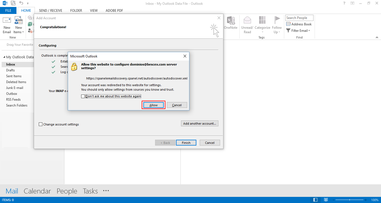Viewport: 381px width, 203px height.
Task: Switch to SEND / RECEIVE tab
Action: click(x=50, y=11)
